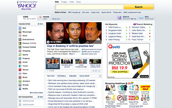Screen dimensions: 172x108
Task: Open the Yahoo.com link
Action: click(x=56, y=19)
